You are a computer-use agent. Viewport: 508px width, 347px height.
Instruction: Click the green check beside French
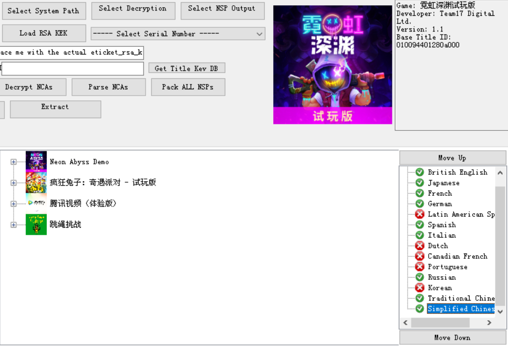coord(420,193)
